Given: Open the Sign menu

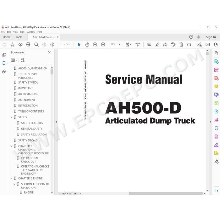Looking at the screenshot, I should [x=22, y=32].
